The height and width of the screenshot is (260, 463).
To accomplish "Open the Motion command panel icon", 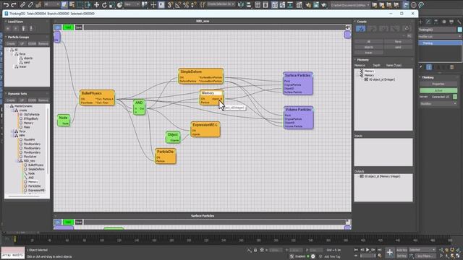I will 443,22.
